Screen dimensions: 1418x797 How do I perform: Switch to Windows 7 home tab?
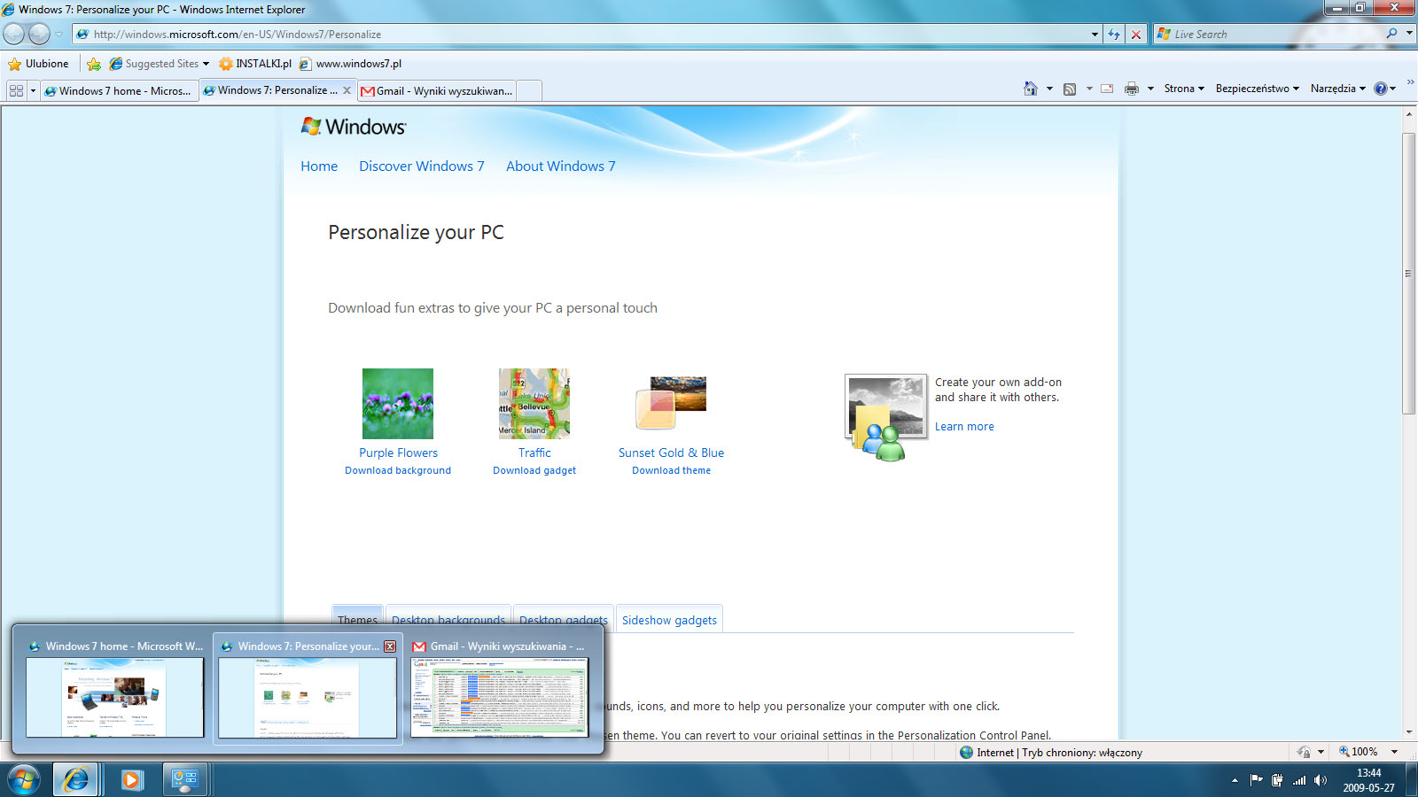pos(119,90)
